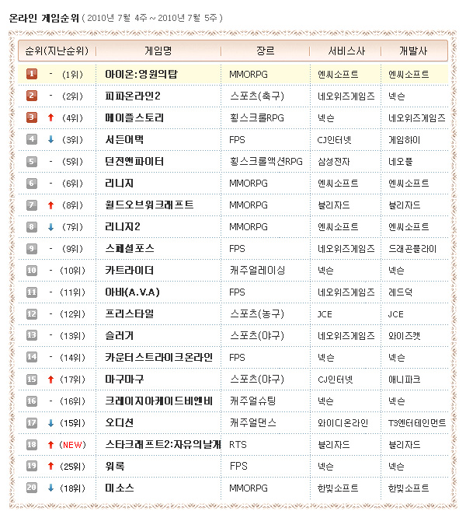Viewport: 466px width, 518px height.
Task: Select the 장르 column header
Action: tap(265, 51)
